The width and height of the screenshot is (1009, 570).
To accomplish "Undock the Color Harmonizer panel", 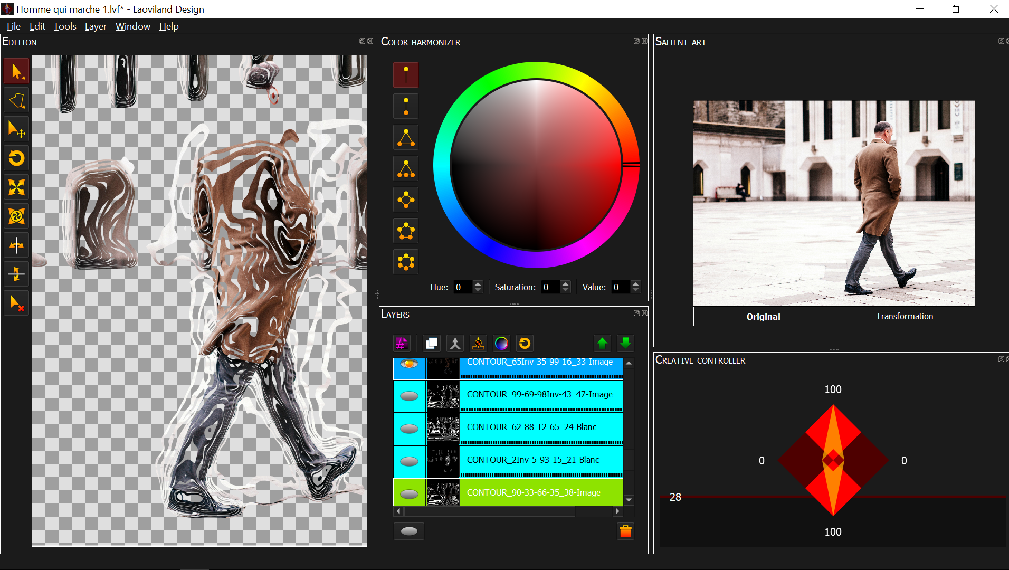I will [x=636, y=41].
